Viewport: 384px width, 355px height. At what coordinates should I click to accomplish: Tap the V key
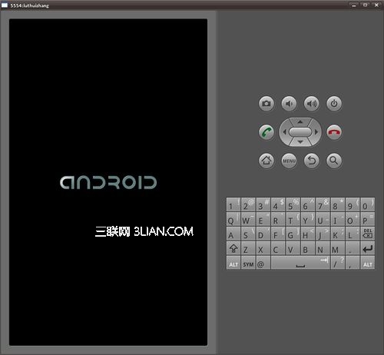point(293,248)
